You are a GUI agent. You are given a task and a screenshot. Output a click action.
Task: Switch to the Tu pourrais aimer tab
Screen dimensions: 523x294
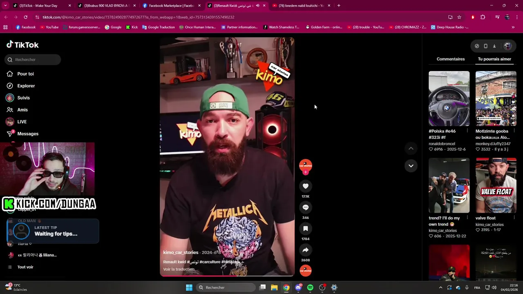click(x=494, y=59)
